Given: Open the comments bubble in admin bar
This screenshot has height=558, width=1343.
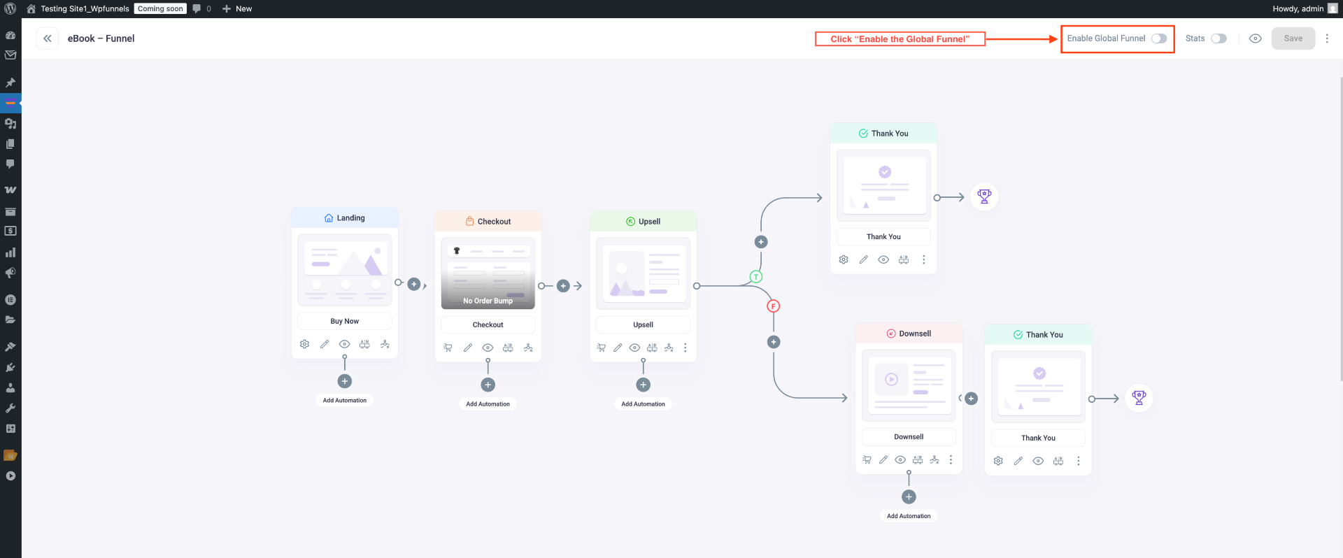Looking at the screenshot, I should point(201,8).
